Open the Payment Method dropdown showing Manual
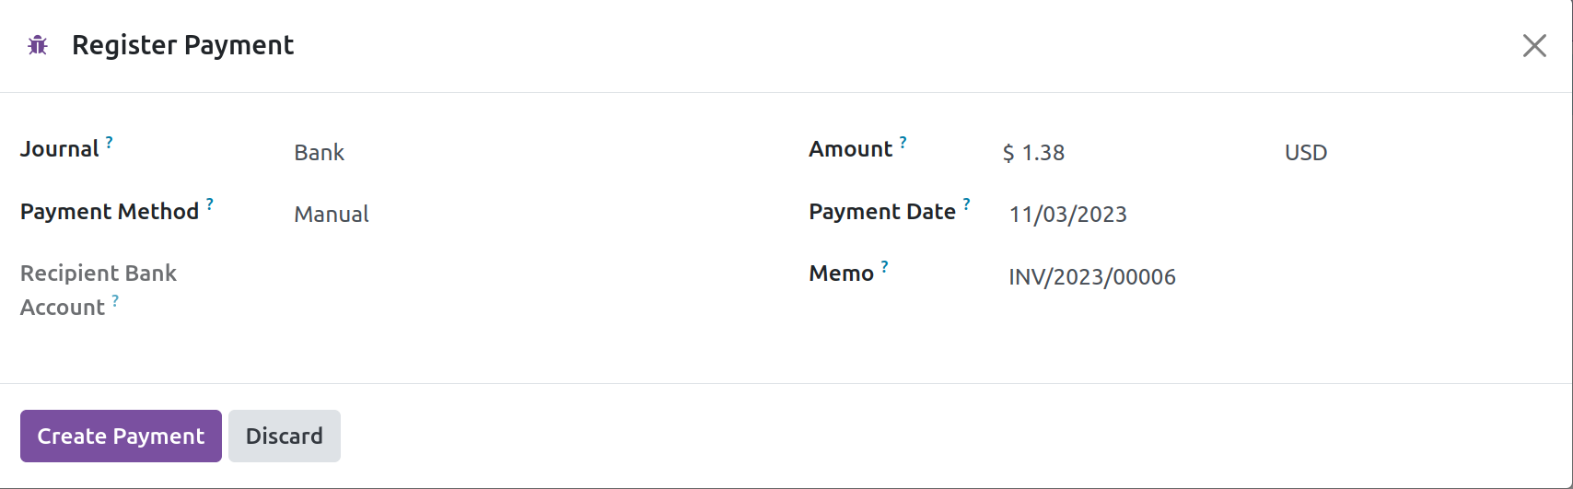Screen dimensions: 1573x489 click(x=516, y=215)
